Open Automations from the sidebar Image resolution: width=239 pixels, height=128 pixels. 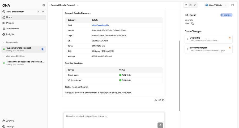[x=12, y=29]
